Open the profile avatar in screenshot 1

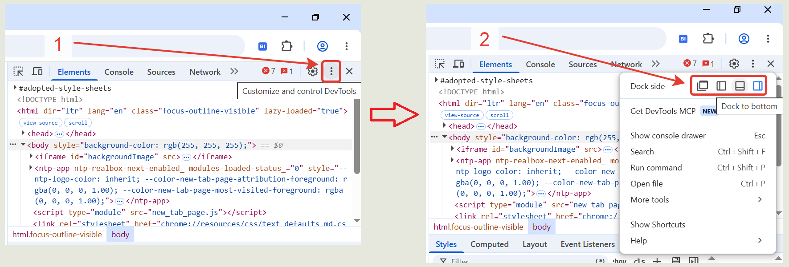(323, 46)
